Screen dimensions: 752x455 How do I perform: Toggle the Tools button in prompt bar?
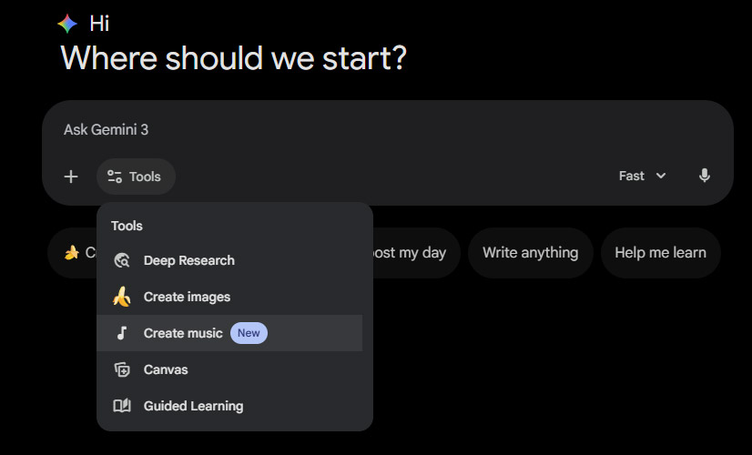coord(135,177)
